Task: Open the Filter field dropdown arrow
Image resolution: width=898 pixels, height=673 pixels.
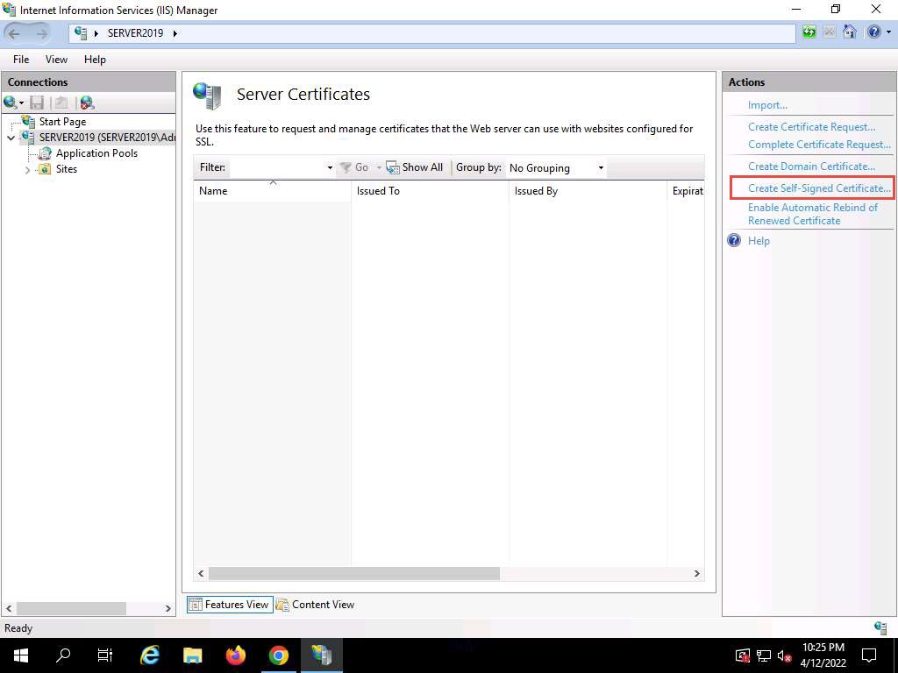Action: (330, 167)
